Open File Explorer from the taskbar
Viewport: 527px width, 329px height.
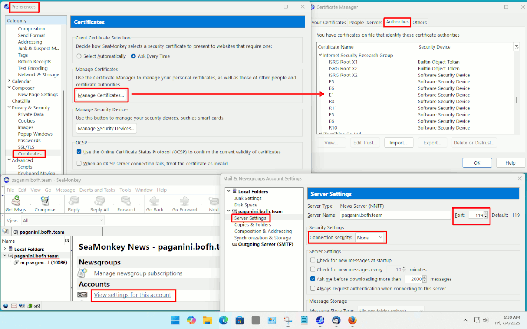click(207, 320)
